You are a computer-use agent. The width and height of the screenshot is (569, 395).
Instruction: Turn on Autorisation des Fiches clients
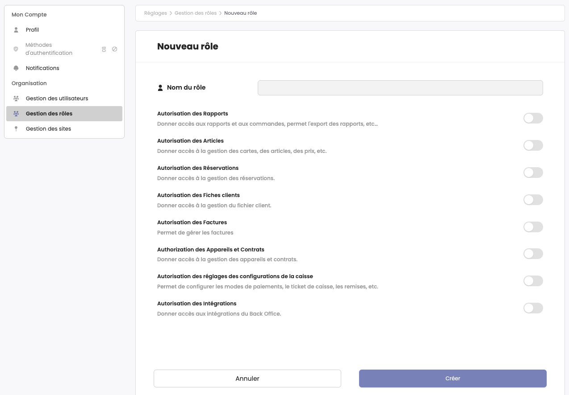point(533,200)
